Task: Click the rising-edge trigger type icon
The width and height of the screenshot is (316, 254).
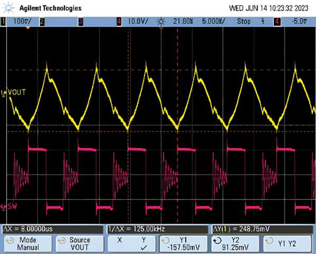Action: (x=263, y=21)
